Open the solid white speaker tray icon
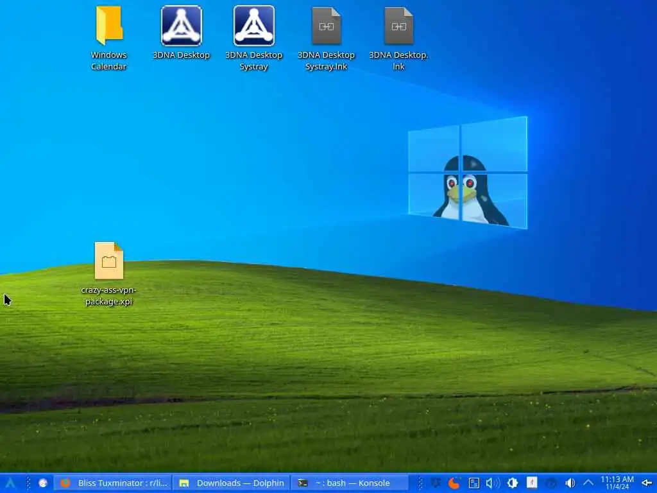 click(x=570, y=483)
